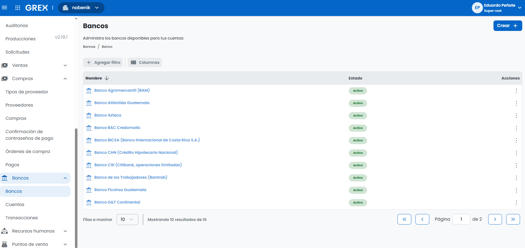This screenshot has width=525, height=248.
Task: Click the page number input field
Action: tap(461, 219)
